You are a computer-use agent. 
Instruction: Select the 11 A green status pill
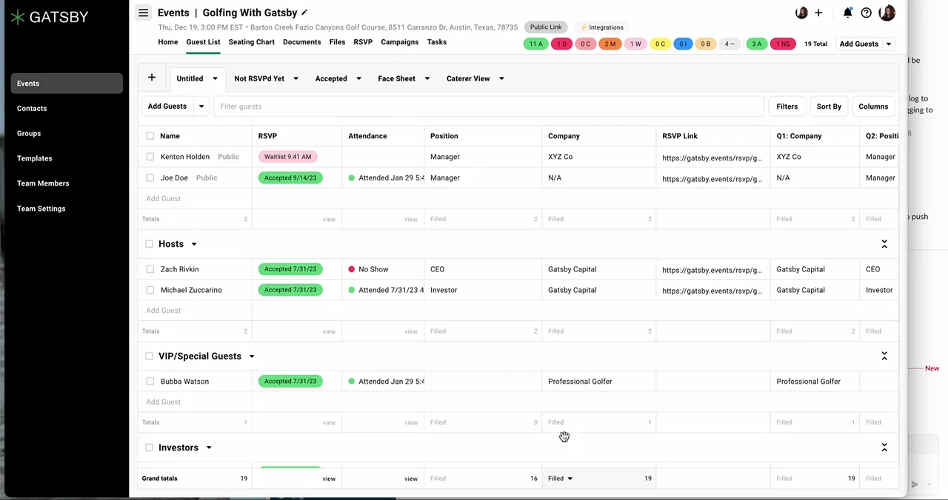[535, 44]
